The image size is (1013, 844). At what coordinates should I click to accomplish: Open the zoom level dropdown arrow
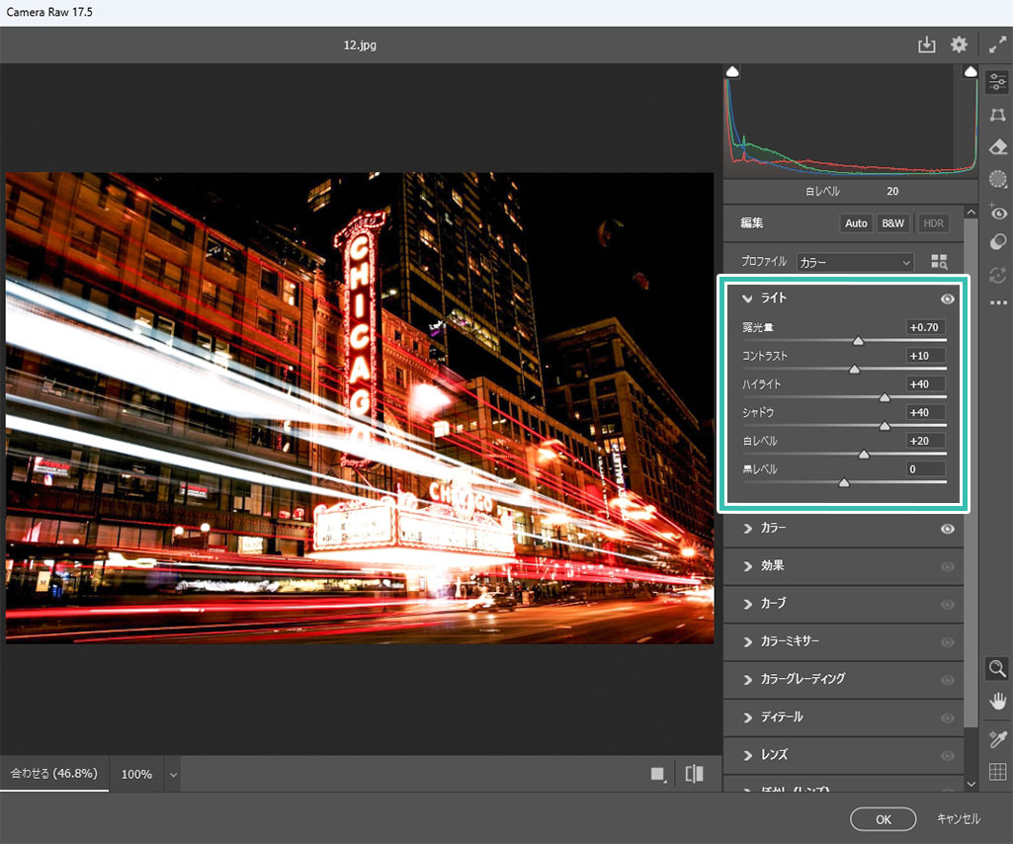point(174,775)
